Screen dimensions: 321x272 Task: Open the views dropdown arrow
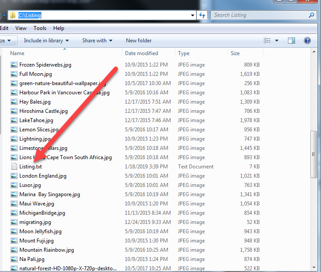tap(277, 41)
